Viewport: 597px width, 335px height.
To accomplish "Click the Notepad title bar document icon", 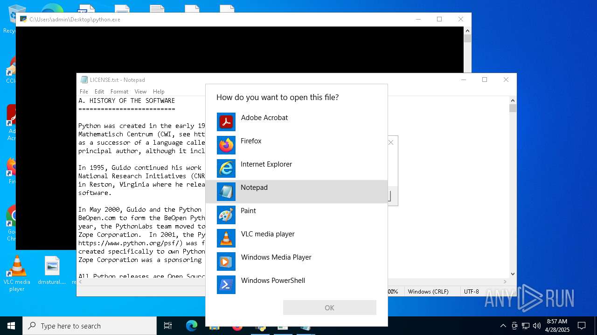I will [x=84, y=80].
